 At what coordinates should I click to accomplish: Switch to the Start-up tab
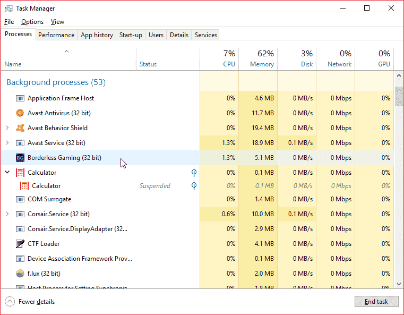131,35
